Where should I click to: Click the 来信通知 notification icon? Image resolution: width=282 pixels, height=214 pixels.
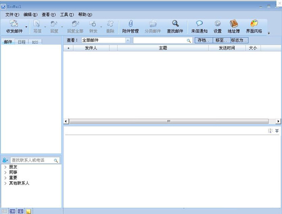[x=199, y=24]
